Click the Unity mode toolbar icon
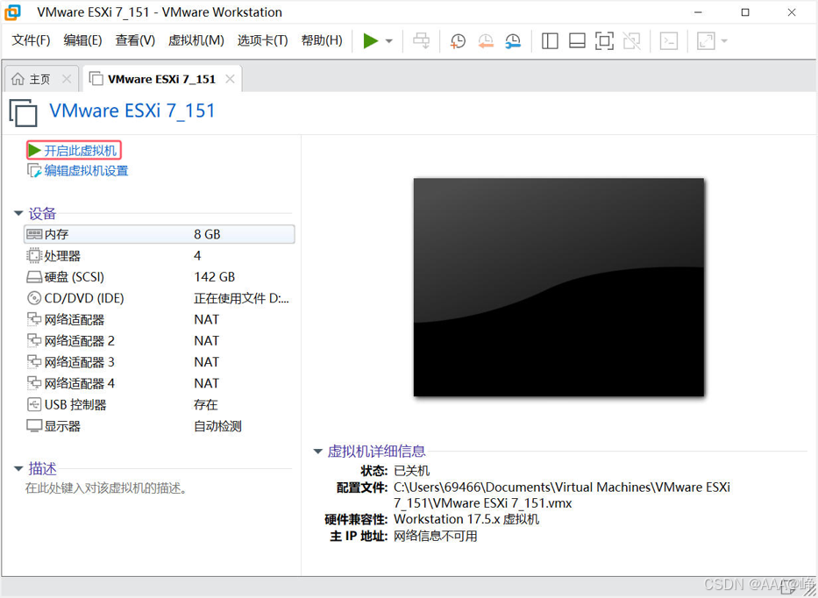818x598 pixels. pyautogui.click(x=632, y=40)
